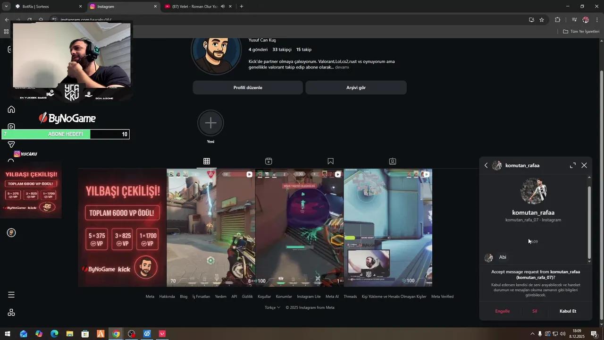
Task: Launch Outlook from the taskbar
Action: click(x=23, y=334)
